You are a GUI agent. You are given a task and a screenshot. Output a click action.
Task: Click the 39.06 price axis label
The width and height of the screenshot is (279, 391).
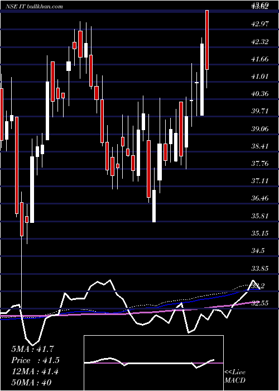click(x=261, y=128)
